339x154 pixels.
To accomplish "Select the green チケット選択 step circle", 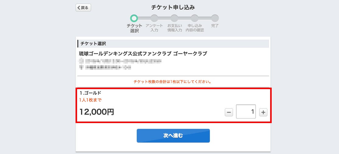I will click(134, 18).
